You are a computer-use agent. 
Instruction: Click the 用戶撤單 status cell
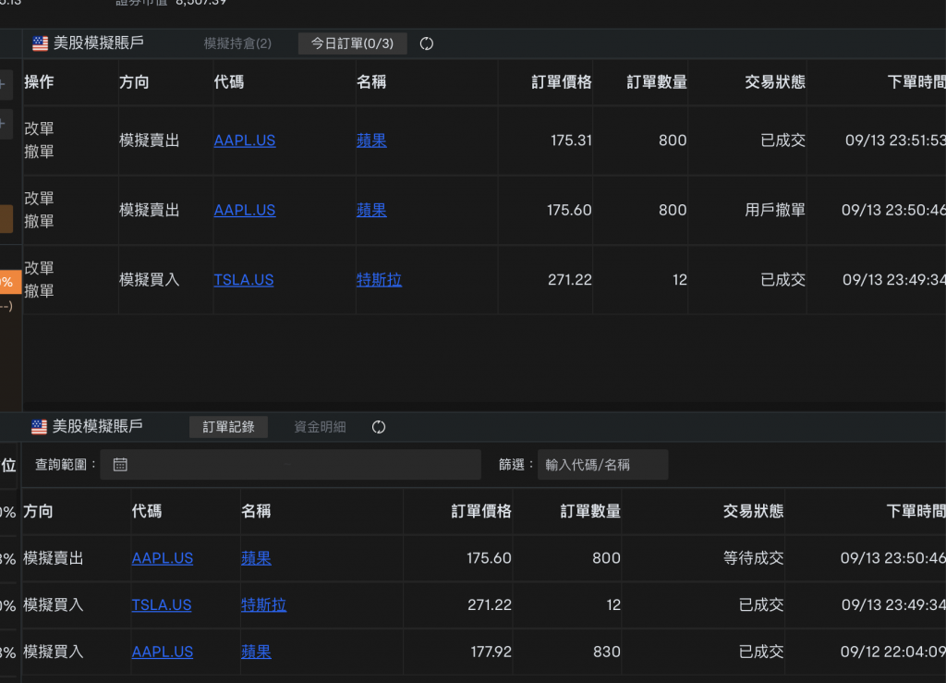click(x=775, y=210)
